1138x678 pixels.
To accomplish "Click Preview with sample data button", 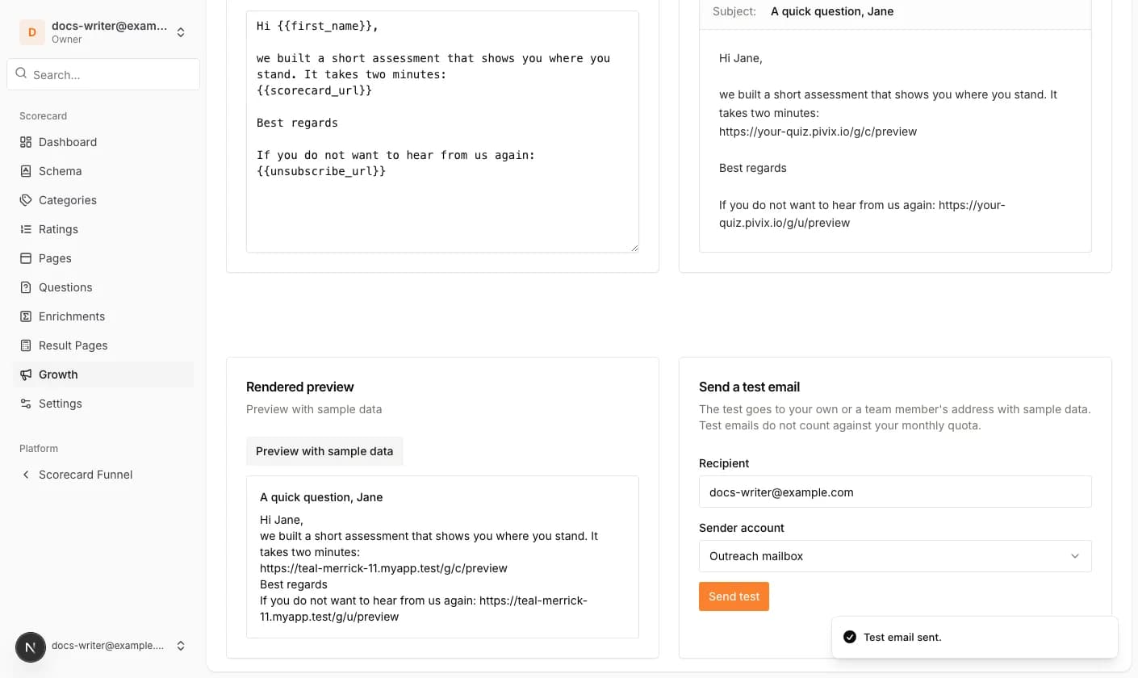I will [324, 451].
